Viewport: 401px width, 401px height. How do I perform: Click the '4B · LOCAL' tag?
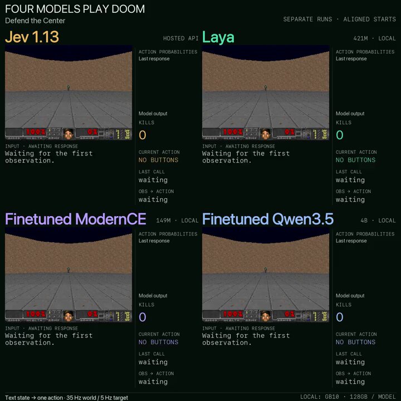(378, 221)
